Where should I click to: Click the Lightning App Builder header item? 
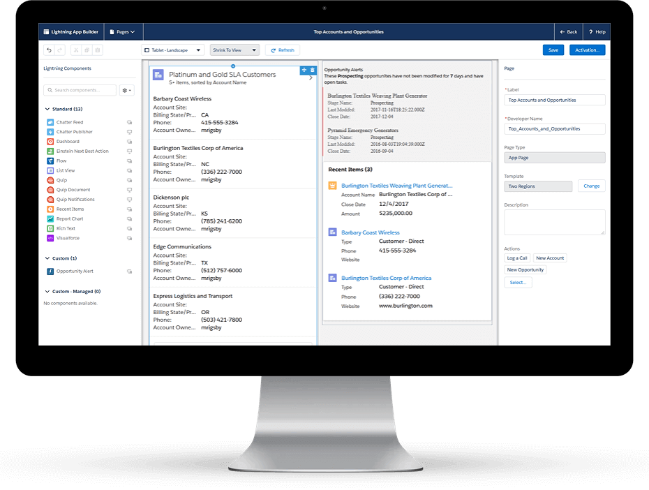(71, 32)
